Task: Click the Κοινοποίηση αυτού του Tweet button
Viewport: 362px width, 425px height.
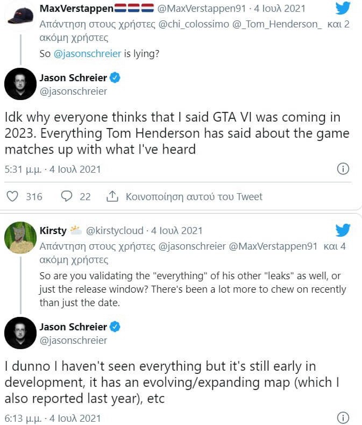Action: click(x=194, y=196)
